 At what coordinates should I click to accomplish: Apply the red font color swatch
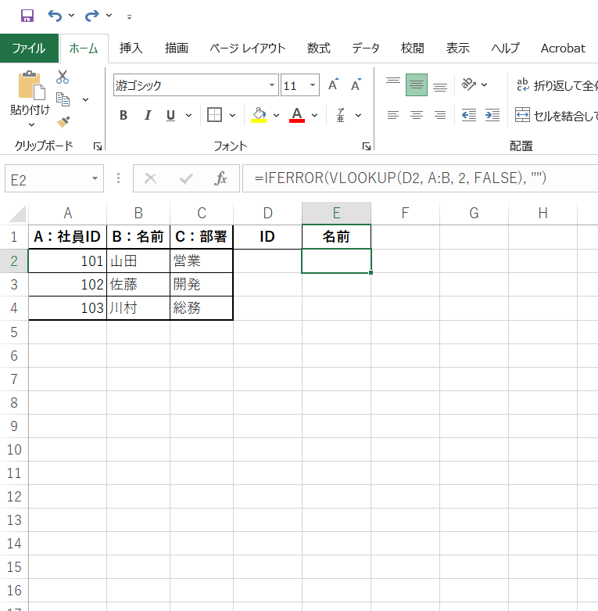(x=297, y=116)
